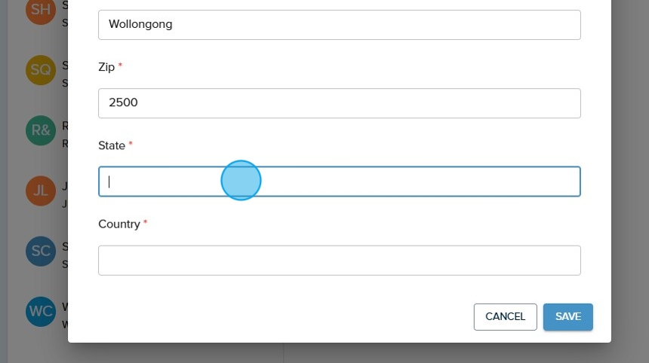The height and width of the screenshot is (363, 649).
Task: Click the Country field label
Action: pyautogui.click(x=119, y=224)
